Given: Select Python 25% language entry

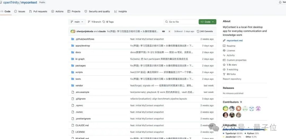Looking at the screenshot, I should [x=252, y=133].
